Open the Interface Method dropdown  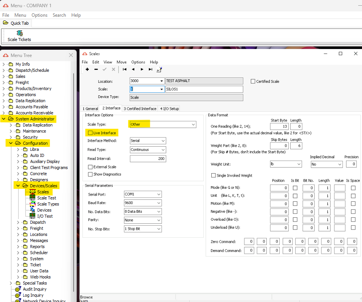point(163,141)
